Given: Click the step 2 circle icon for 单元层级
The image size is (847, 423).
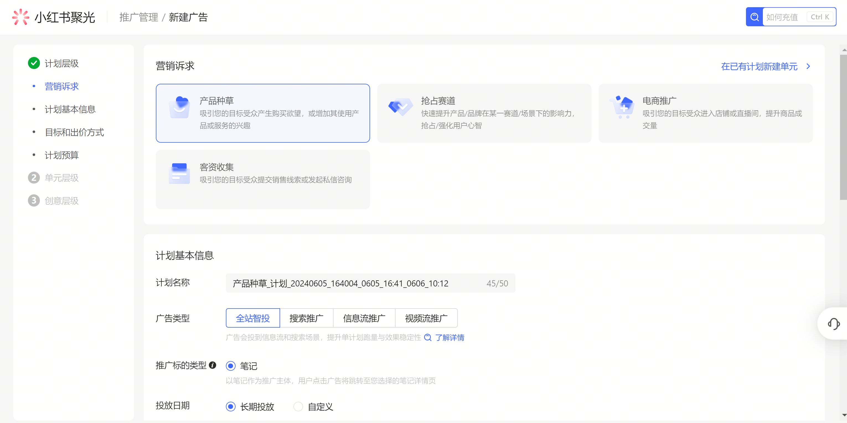Looking at the screenshot, I should (x=34, y=178).
